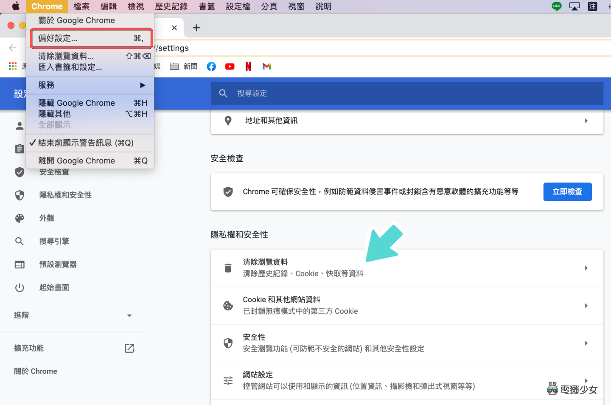This screenshot has height=405, width=611.
Task: Click the apps grid icon in bookmarks bar
Action: tap(13, 66)
